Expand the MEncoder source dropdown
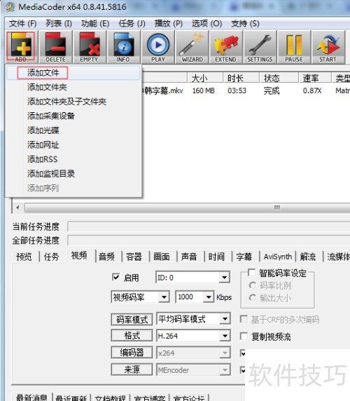Image resolution: width=350 pixels, height=401 pixels. [225, 369]
